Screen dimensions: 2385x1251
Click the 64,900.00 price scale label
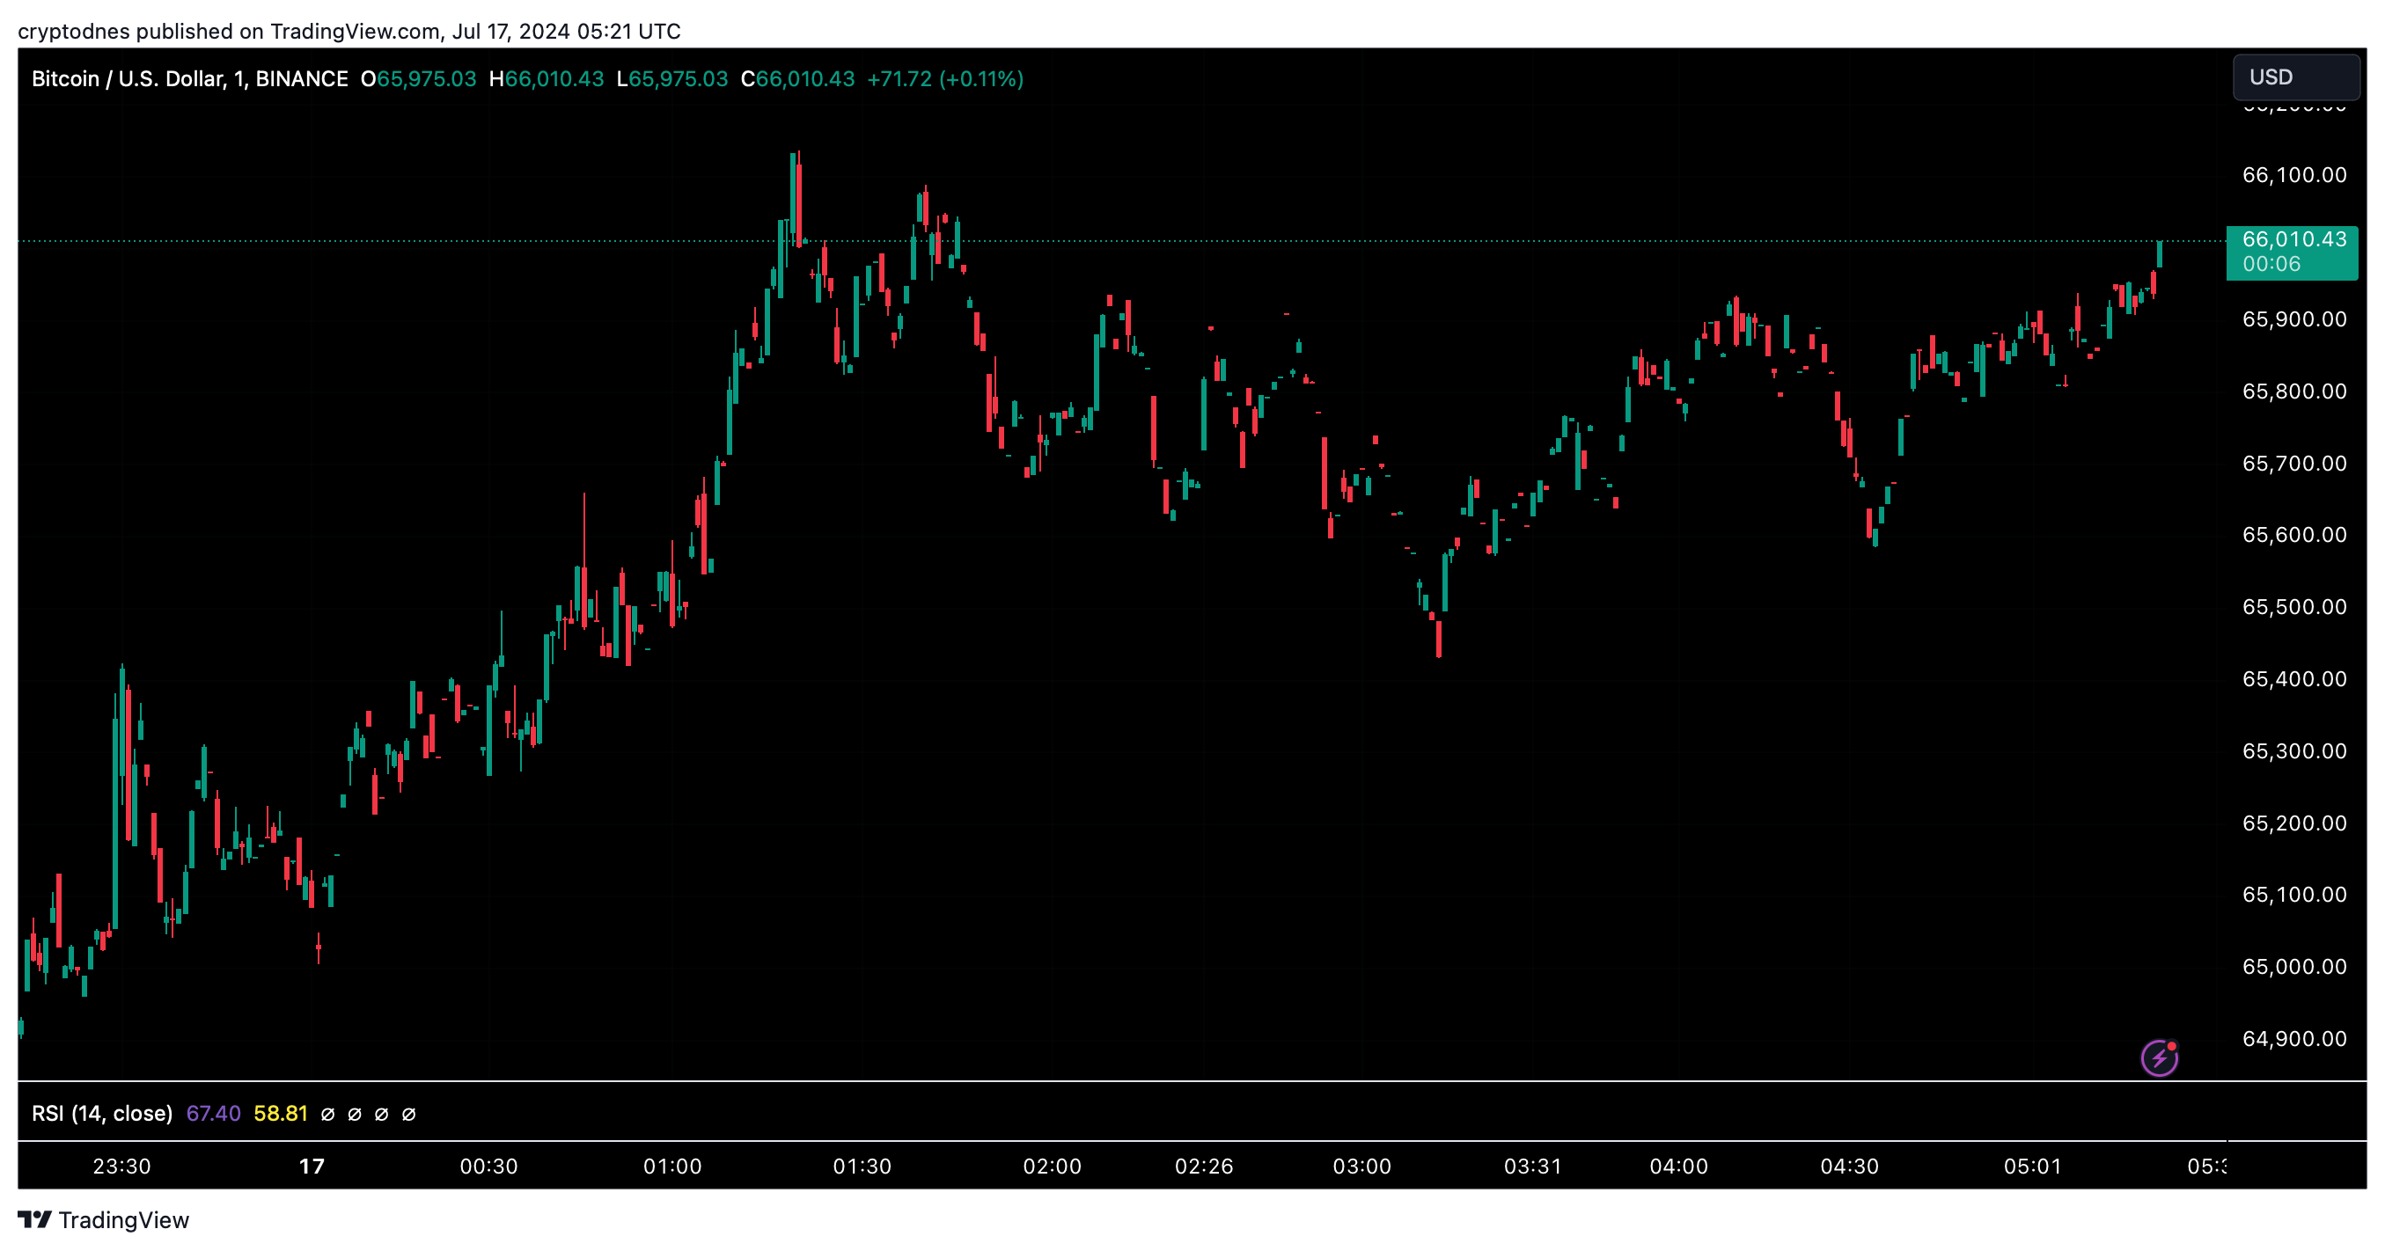2293,1038
